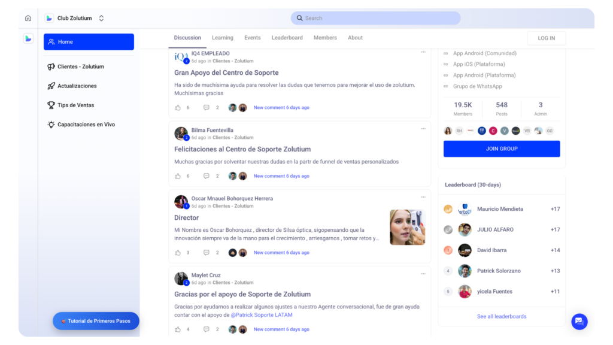Open the chat bubble icon at bottom right
This screenshot has width=613, height=345.
579,321
